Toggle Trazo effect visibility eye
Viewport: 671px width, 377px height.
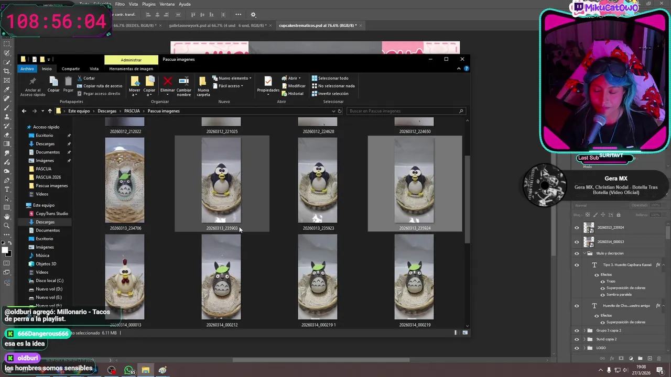(x=602, y=281)
